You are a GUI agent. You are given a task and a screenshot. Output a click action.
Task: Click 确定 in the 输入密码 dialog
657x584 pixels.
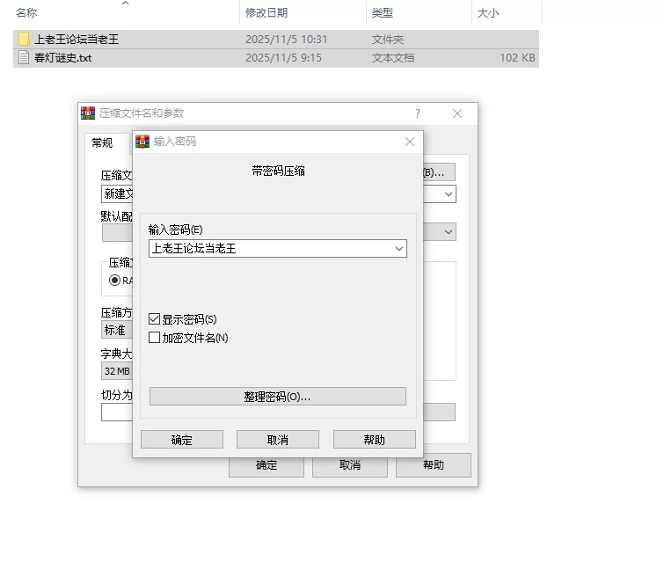(x=182, y=440)
